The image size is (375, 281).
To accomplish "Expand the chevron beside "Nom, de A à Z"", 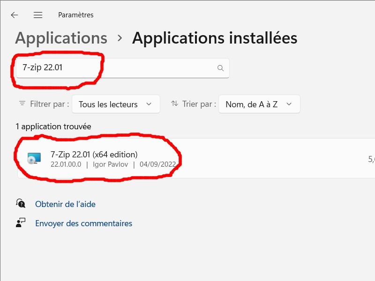I will coord(289,104).
